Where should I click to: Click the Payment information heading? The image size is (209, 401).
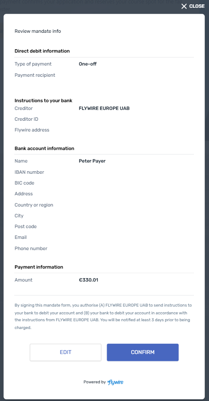39,267
